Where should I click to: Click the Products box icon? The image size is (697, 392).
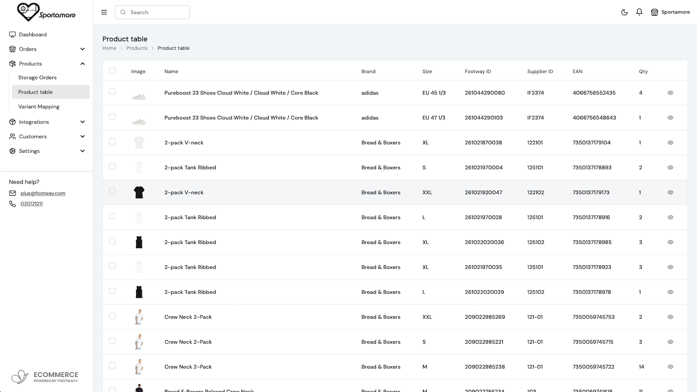click(13, 64)
